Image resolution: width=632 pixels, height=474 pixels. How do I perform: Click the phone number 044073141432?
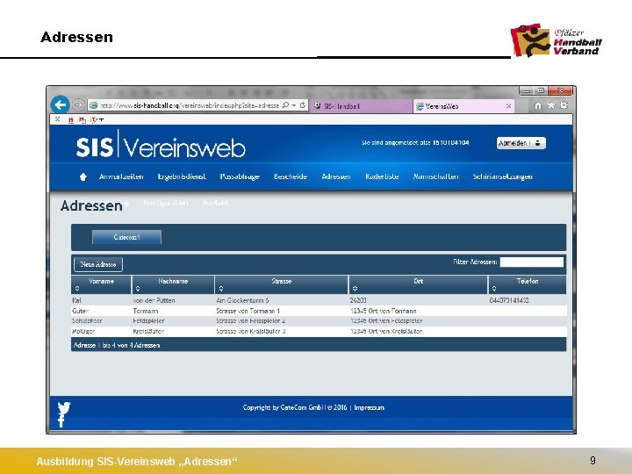click(x=509, y=300)
